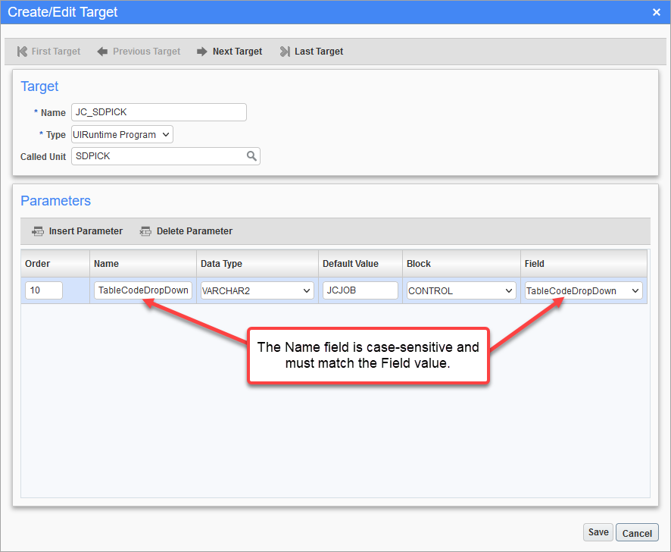Image resolution: width=671 pixels, height=552 pixels.
Task: Click the Insert Parameter icon
Action: [x=38, y=231]
